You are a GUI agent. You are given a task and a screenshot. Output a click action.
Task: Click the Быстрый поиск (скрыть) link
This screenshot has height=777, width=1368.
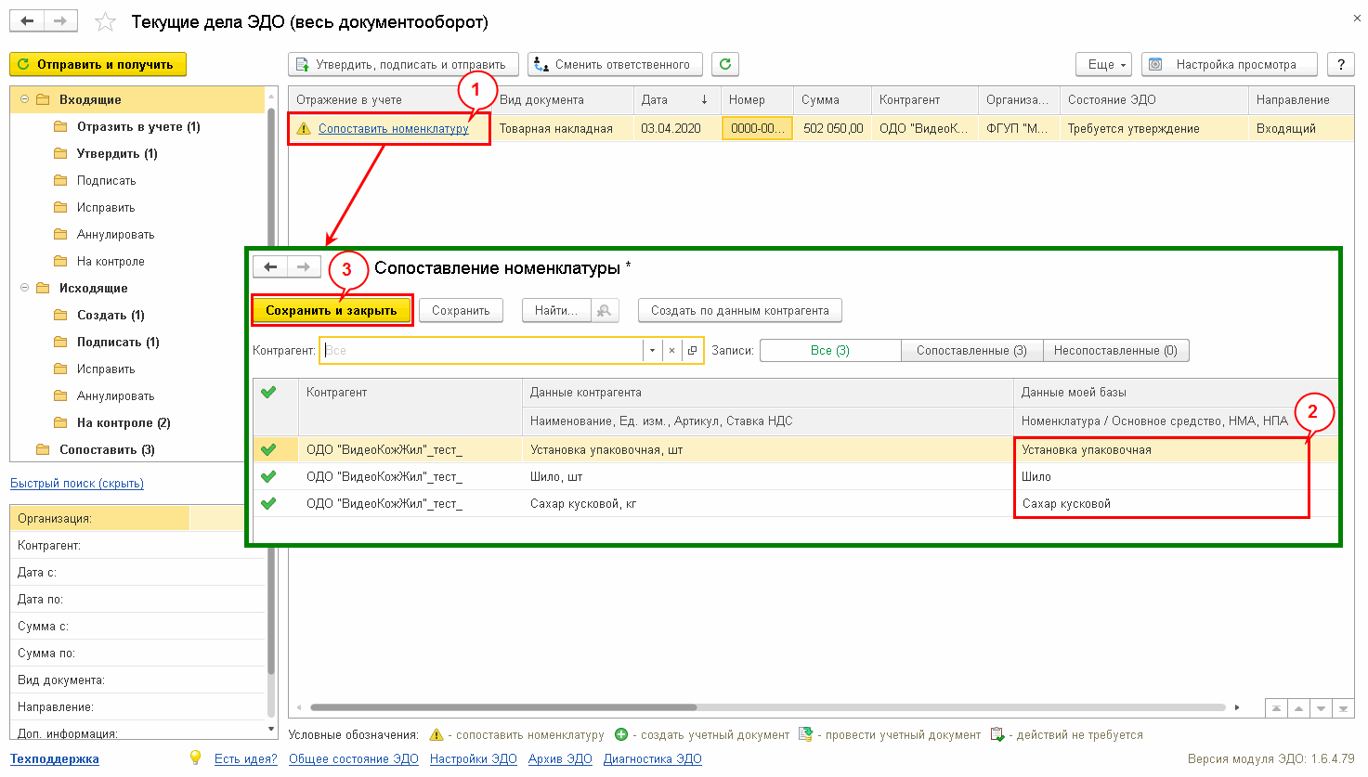77,483
